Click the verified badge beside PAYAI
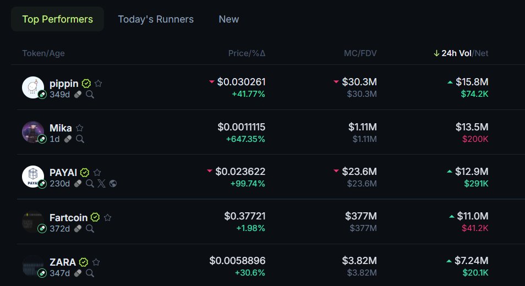The image size is (525, 286). 85,172
